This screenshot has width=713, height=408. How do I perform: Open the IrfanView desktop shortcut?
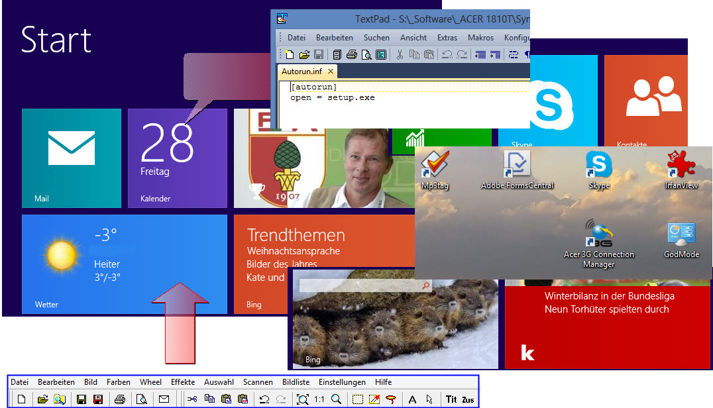click(681, 170)
